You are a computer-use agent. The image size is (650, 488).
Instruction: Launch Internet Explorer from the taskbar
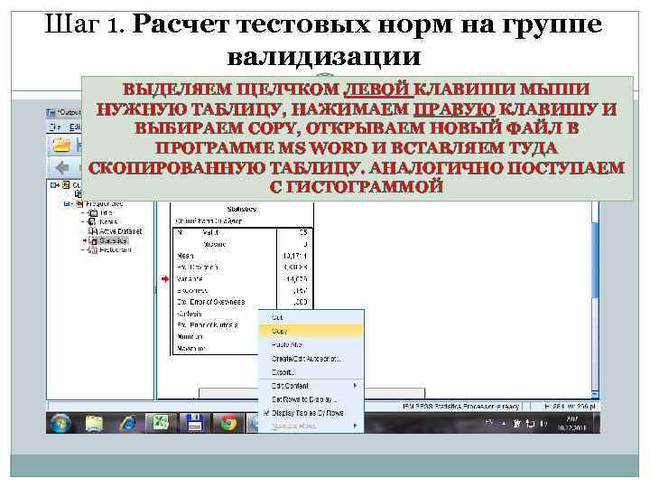tap(127, 424)
